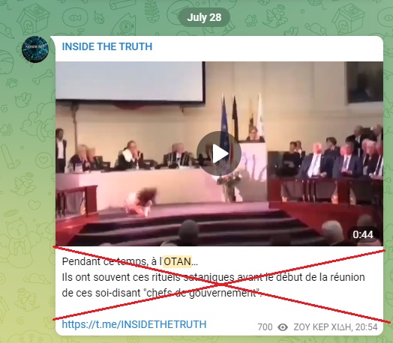393x343 pixels.
Task: Click the channel's round avatar picture
Action: click(x=34, y=49)
